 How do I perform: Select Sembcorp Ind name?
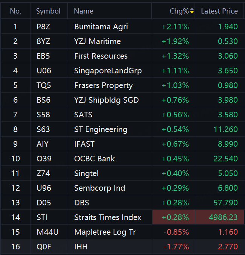(x=100, y=188)
